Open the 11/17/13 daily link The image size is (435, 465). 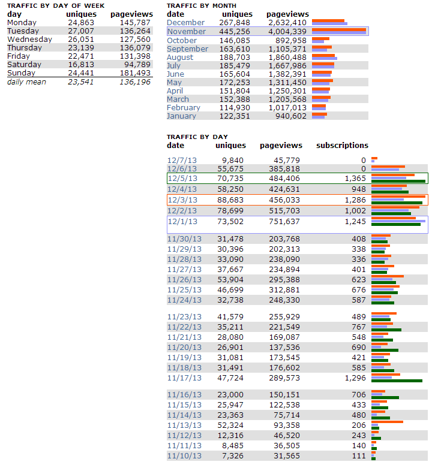coord(182,379)
